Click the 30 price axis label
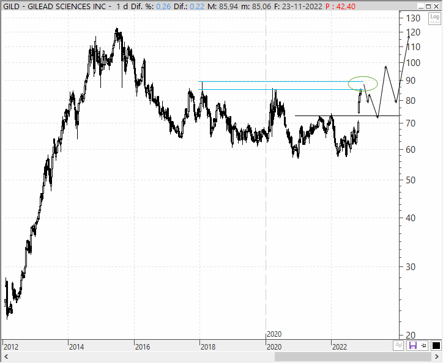The height and width of the screenshot is (363, 443). (411, 266)
